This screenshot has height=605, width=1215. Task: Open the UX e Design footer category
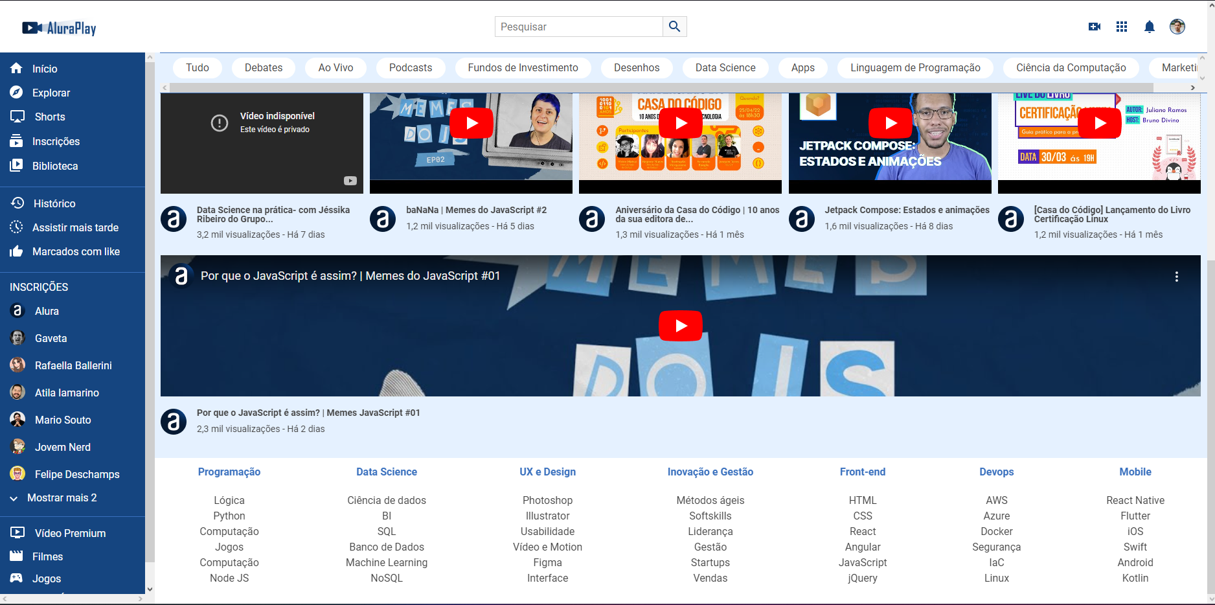point(547,472)
